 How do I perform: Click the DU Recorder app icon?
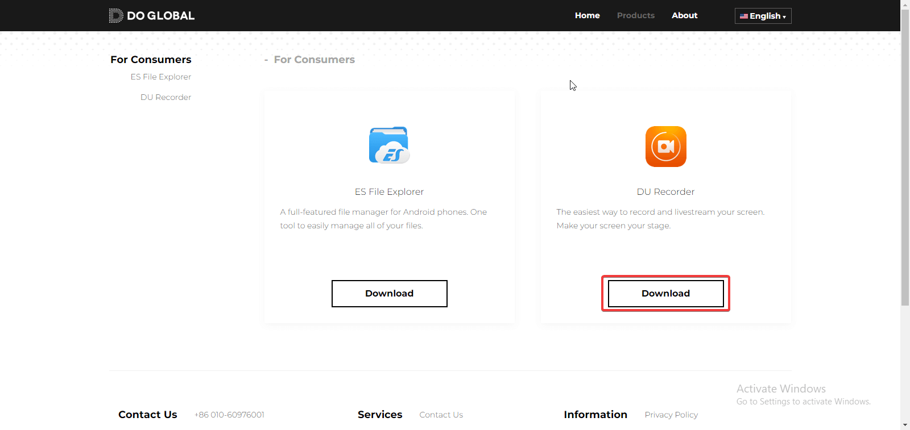pos(665,147)
